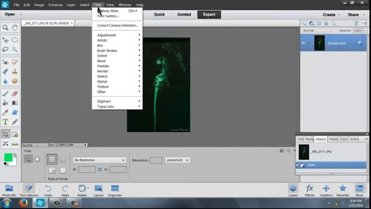Switch to the History panel tab
This screenshot has height=209, width=371.
tap(321, 139)
